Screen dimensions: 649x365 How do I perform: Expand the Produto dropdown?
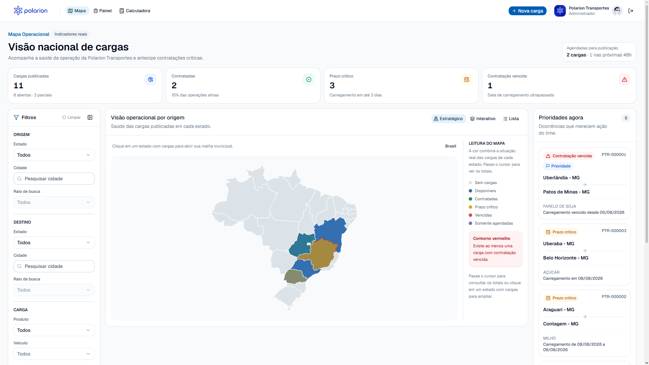[54, 330]
